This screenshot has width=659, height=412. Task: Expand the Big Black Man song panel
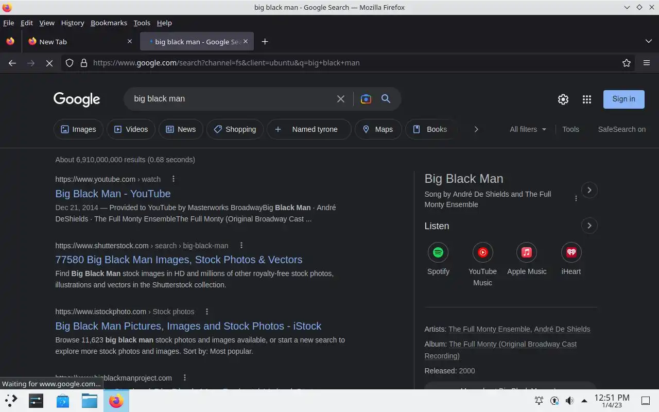coord(589,190)
